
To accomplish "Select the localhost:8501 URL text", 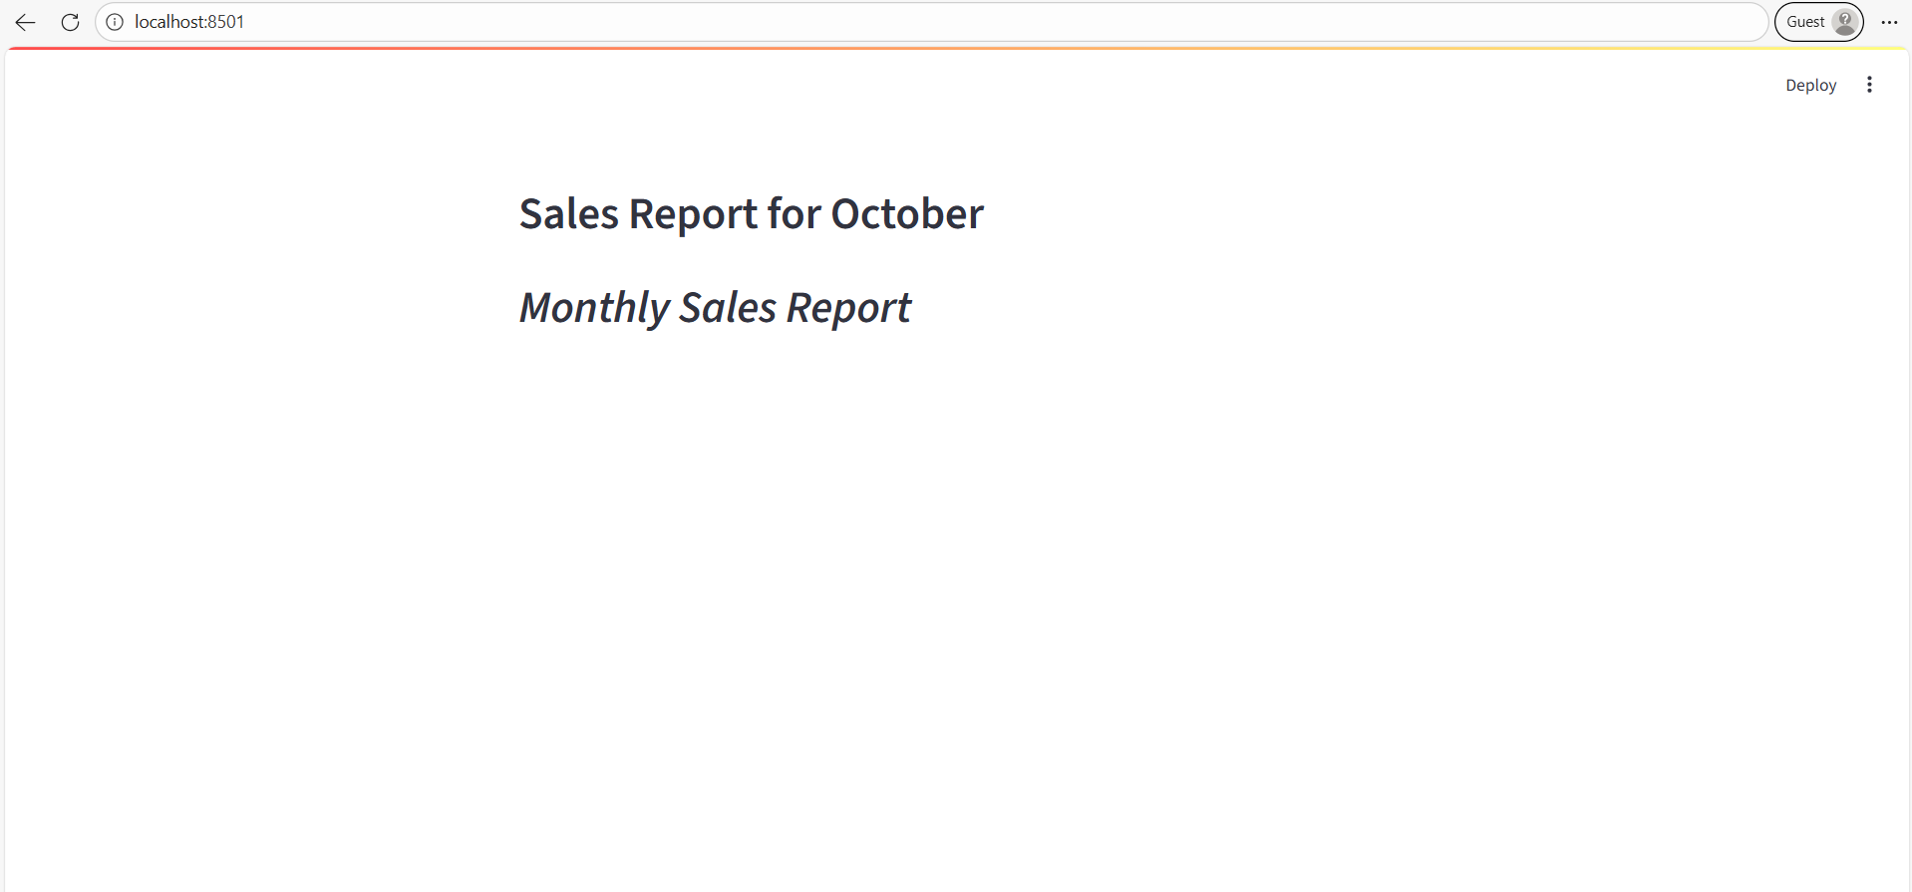I will click(x=189, y=22).
